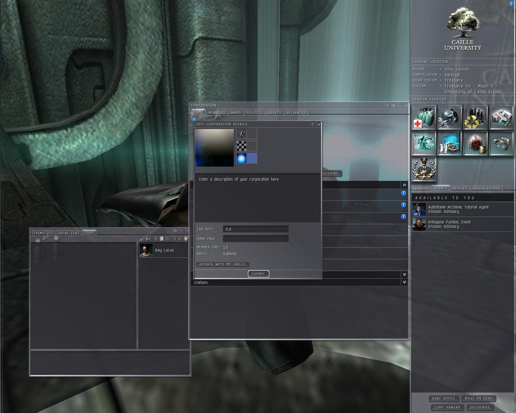This screenshot has height=413, width=516.
Task: Click the corporation logo preview image
Action: coord(214,148)
